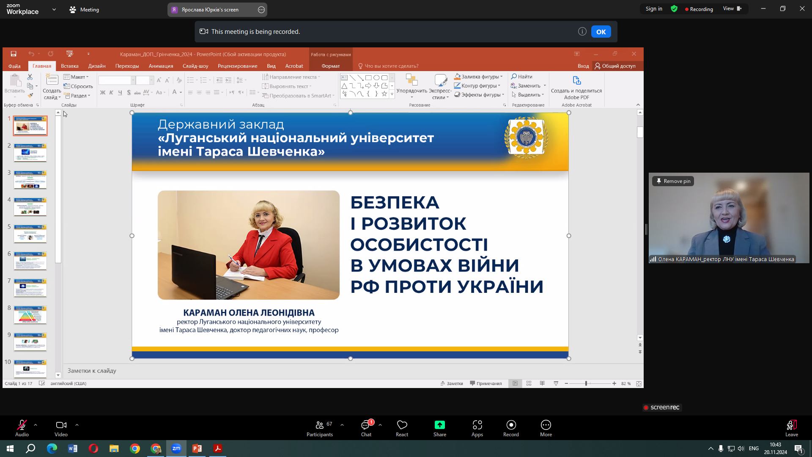This screenshot has height=457, width=812.
Task: Open PowerPoint from the Windows taskbar
Action: pyautogui.click(x=197, y=449)
